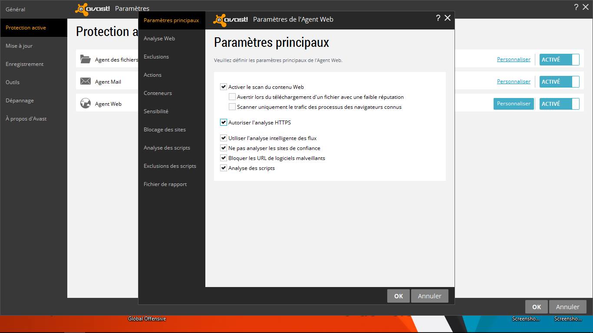Uncheck Autoriser l'analyse HTTPS
Viewport: 593px width, 333px height.
tap(224, 122)
